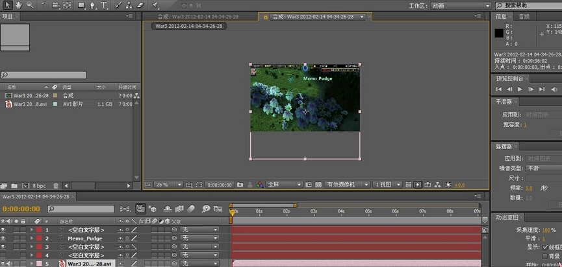Select the Unified Camera tool

(x=56, y=5)
